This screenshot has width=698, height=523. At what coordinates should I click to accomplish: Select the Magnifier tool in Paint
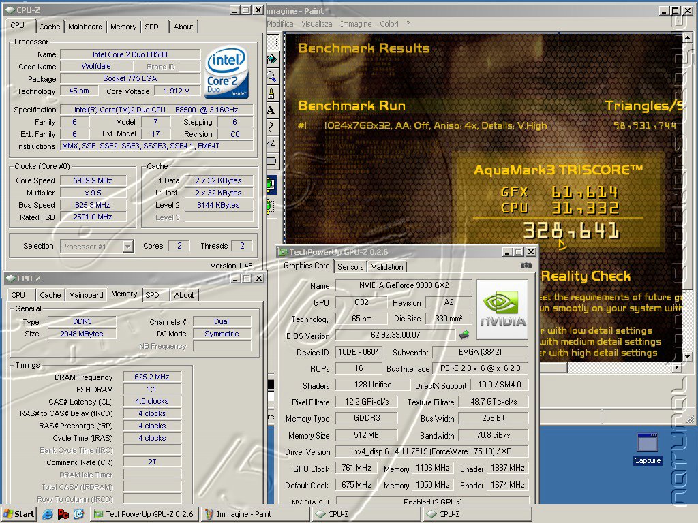273,76
